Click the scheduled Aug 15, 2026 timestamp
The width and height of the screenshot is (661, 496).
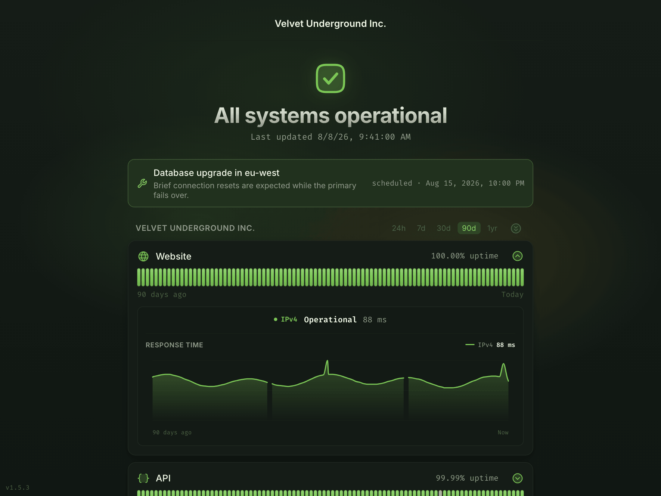(x=448, y=183)
